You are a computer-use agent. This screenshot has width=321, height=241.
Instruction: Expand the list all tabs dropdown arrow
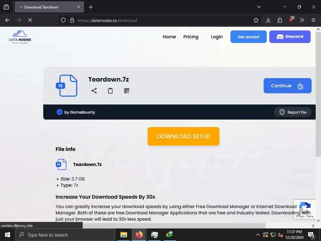click(x=259, y=7)
